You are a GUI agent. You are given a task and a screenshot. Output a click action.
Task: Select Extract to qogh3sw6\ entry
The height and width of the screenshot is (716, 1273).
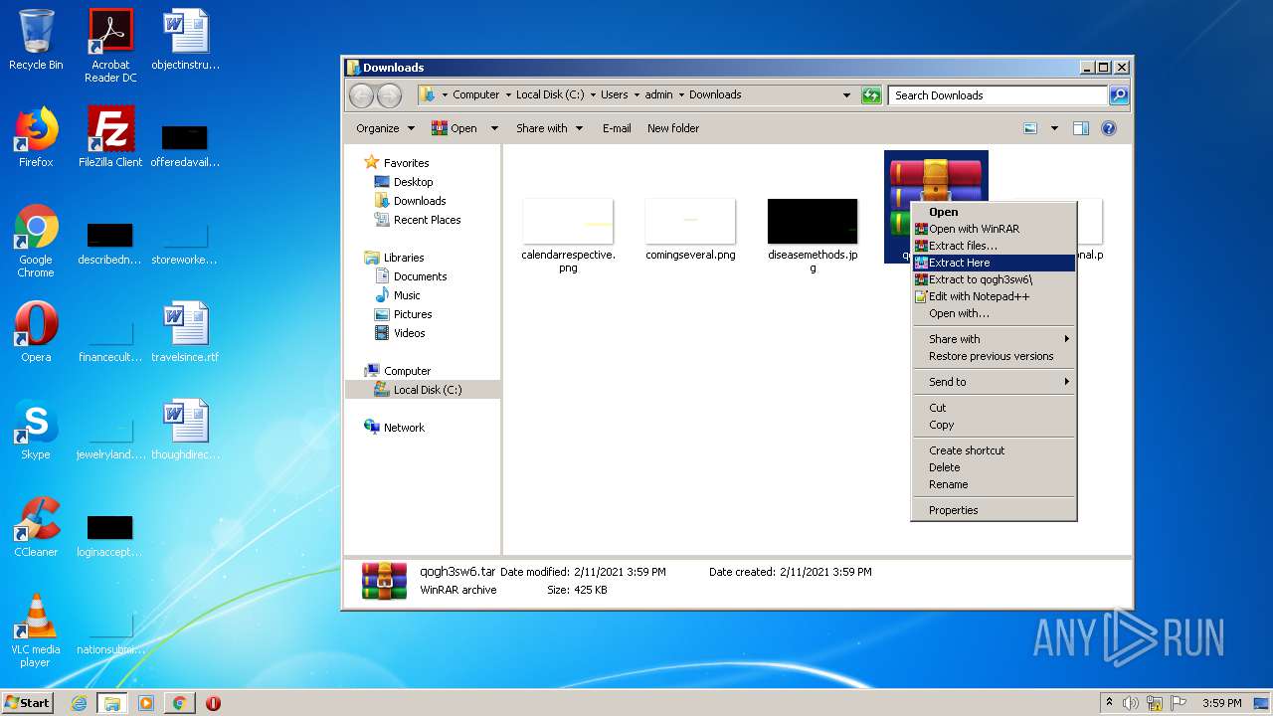click(x=994, y=279)
